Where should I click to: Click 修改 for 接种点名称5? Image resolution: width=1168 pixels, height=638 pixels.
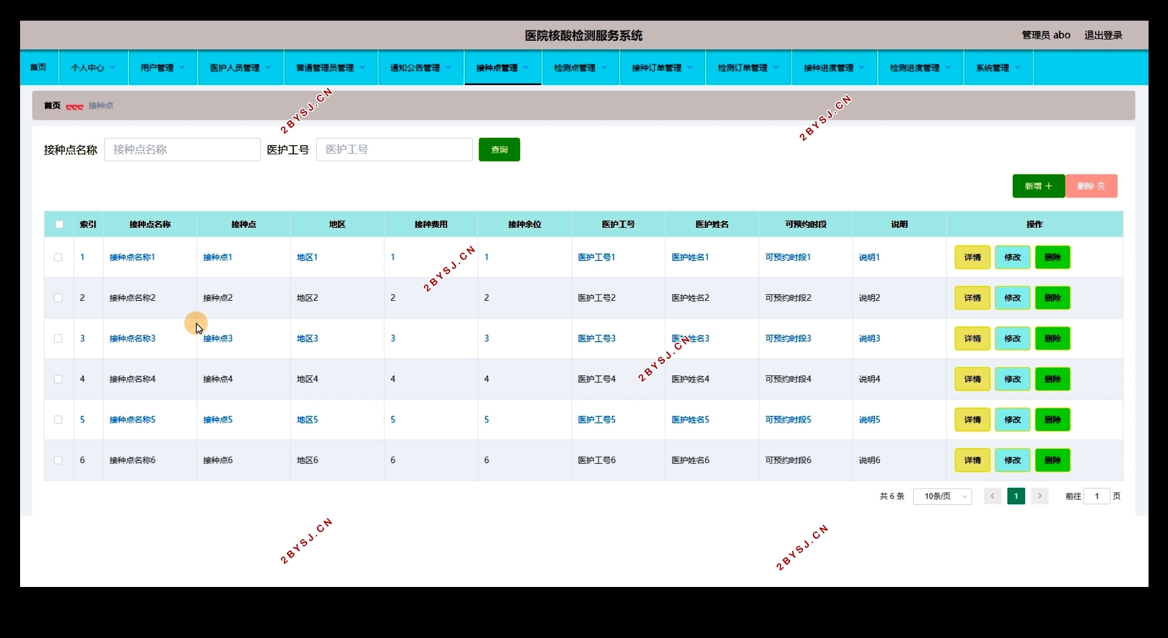[x=1012, y=420]
